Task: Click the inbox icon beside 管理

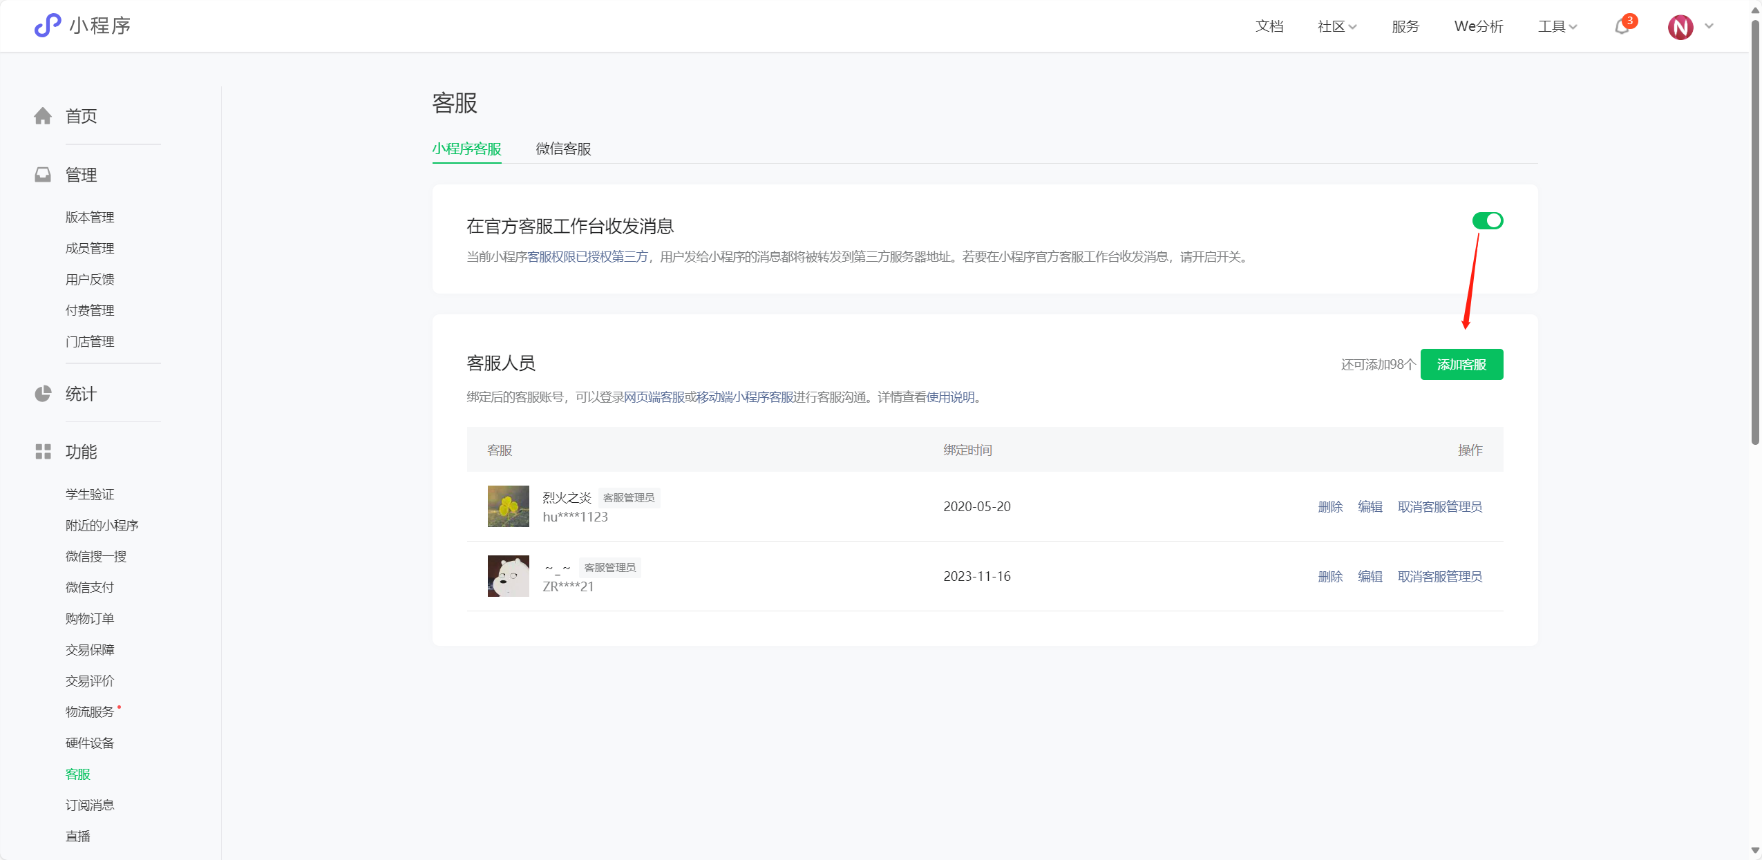Action: click(43, 175)
